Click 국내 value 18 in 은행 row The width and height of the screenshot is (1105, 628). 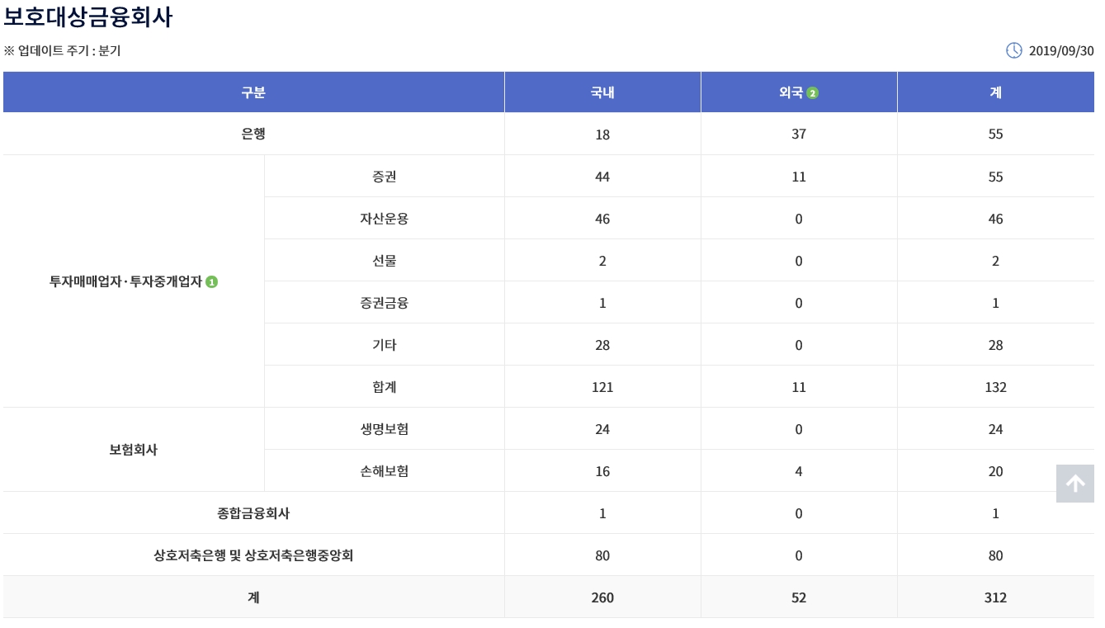[x=602, y=135]
